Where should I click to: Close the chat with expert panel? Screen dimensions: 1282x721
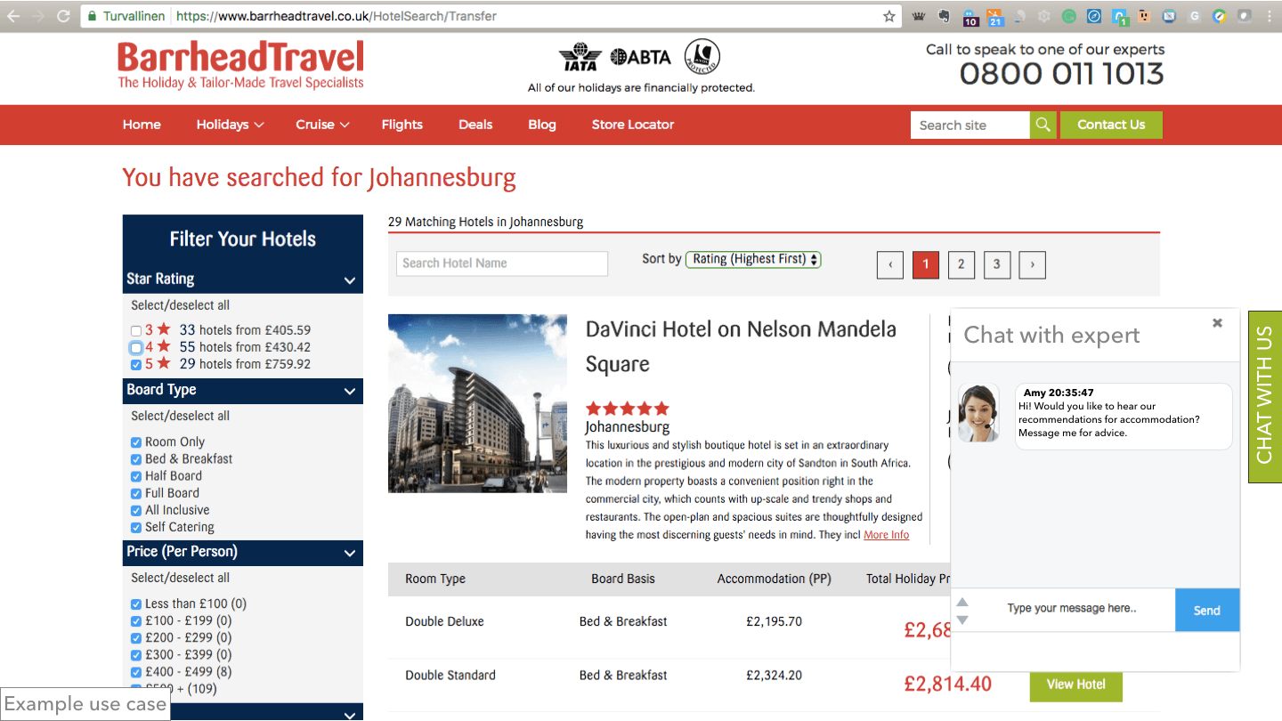pos(1217,323)
